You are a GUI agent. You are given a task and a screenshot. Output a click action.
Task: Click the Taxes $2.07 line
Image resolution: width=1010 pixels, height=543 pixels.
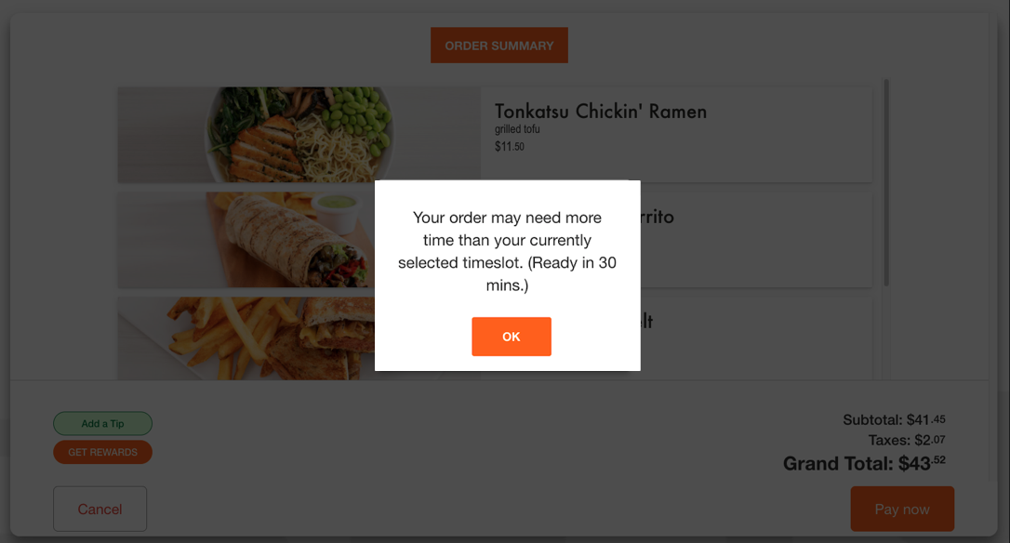(x=906, y=440)
